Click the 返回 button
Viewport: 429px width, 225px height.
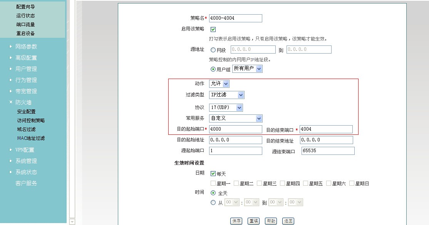[x=288, y=221]
